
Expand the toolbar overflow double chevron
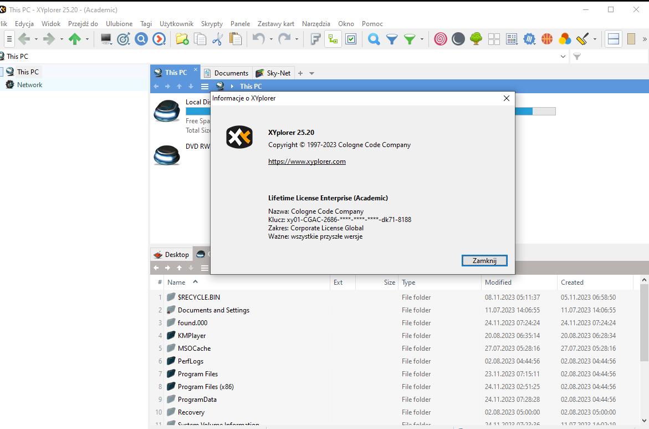645,39
